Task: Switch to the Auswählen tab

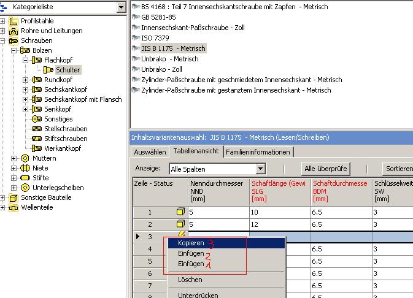Action: (150, 152)
